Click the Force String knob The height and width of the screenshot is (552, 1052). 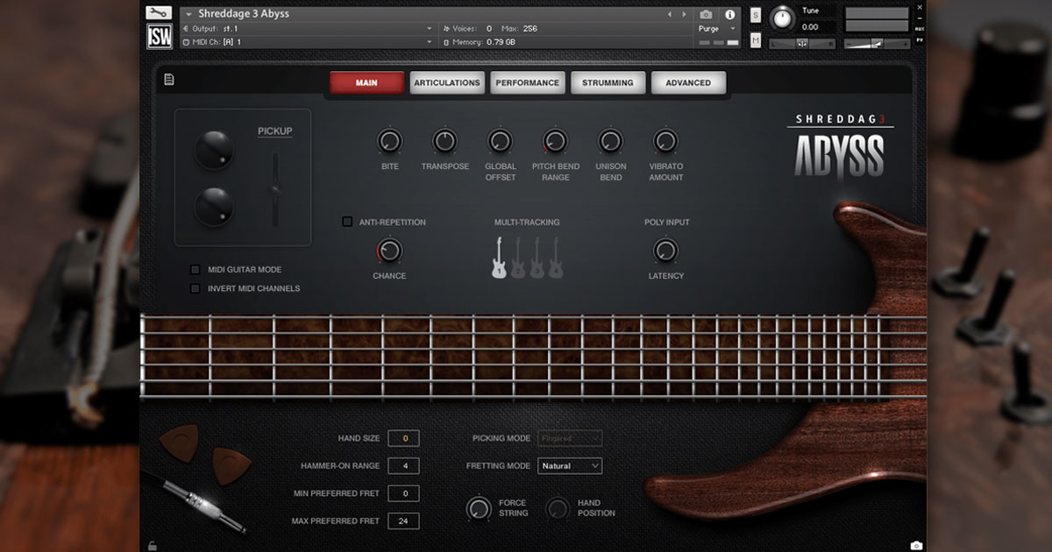(x=479, y=508)
